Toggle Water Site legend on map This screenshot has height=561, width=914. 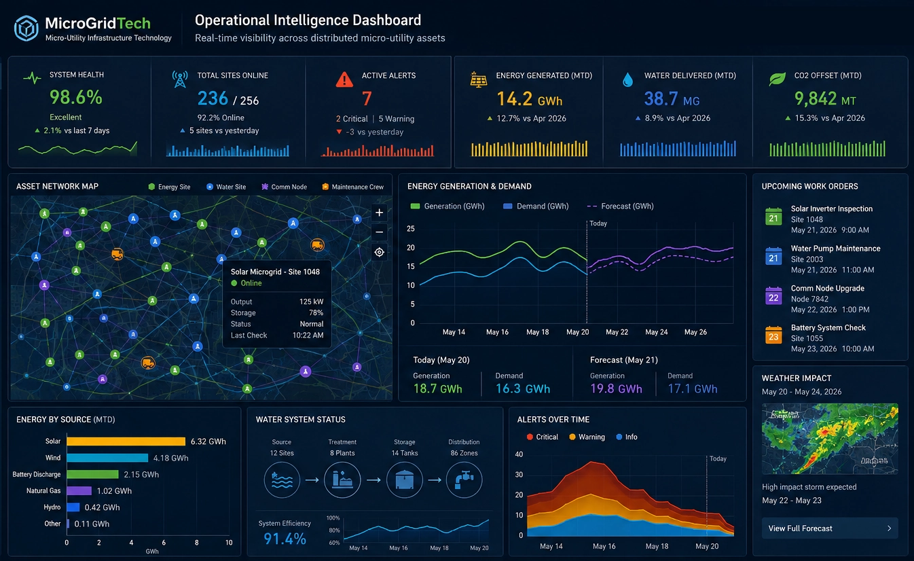point(226,187)
